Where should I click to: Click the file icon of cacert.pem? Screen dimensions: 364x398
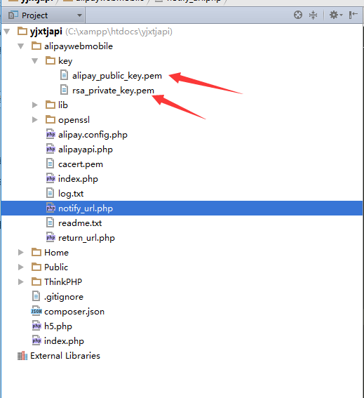50,164
